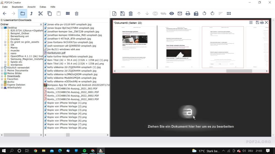Open the Ansicht menu
Screen dimensions: 275x154
31,7
